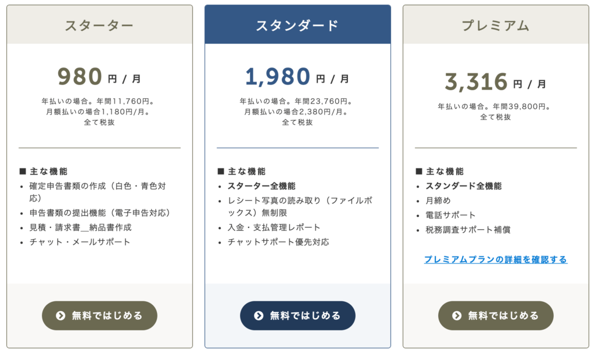Click the 入金・支払管理レポート feature item
The width and height of the screenshot is (595, 353).
point(274,227)
